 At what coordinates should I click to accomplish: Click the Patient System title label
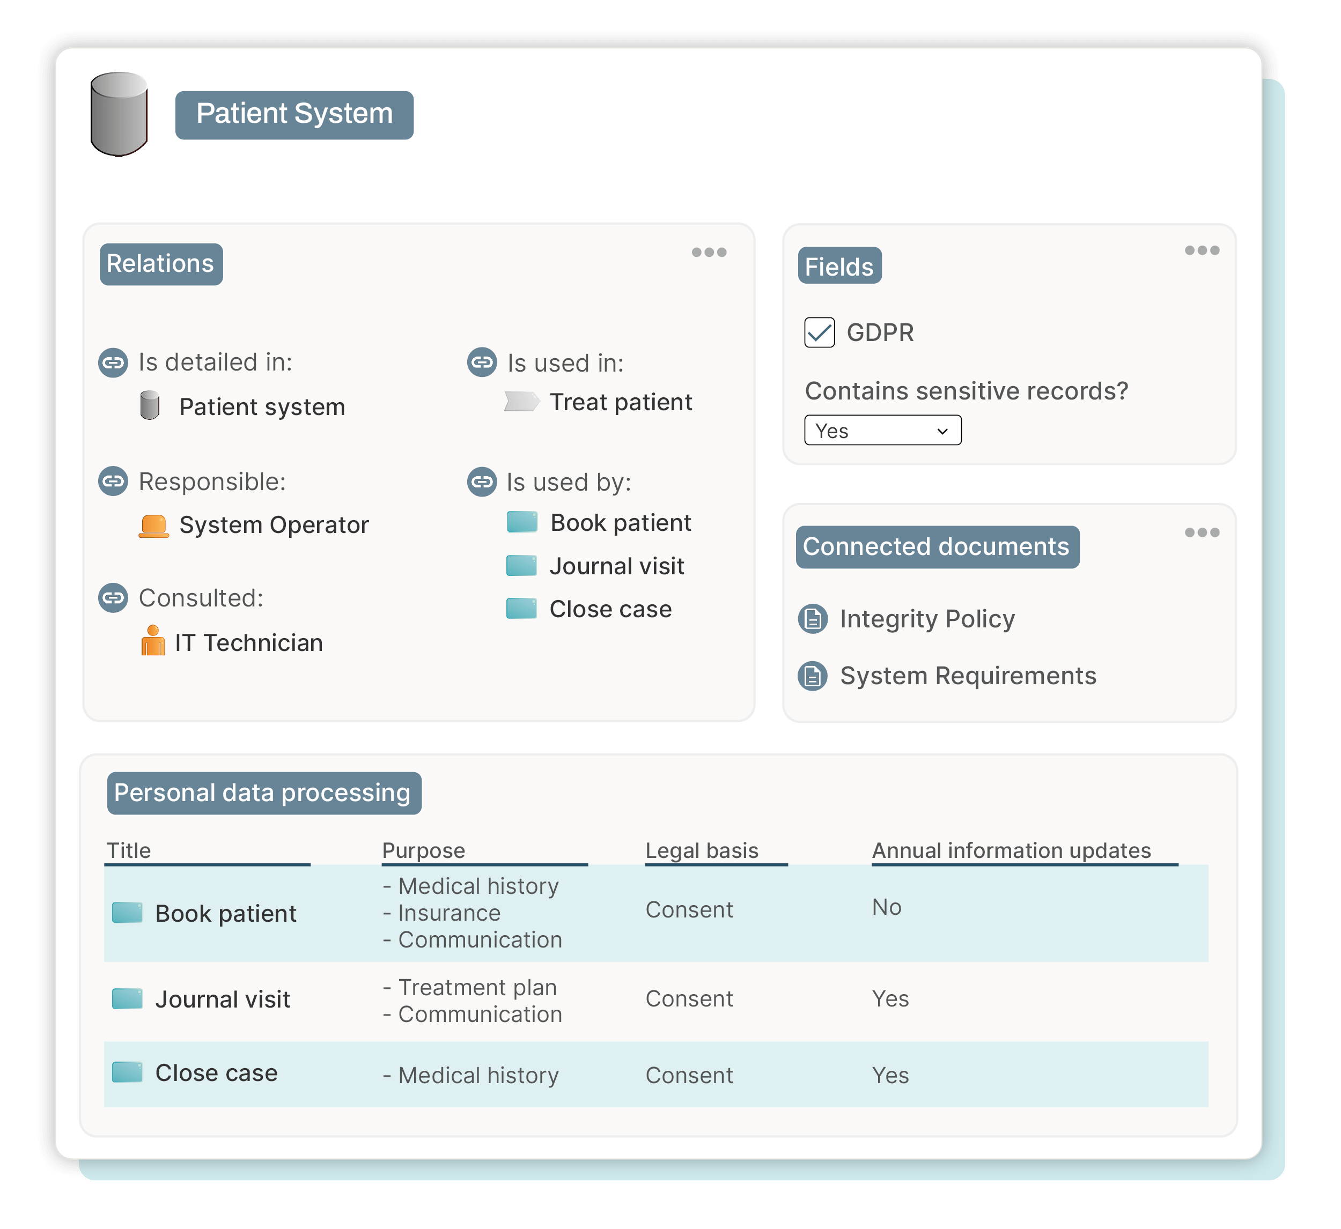[294, 114]
